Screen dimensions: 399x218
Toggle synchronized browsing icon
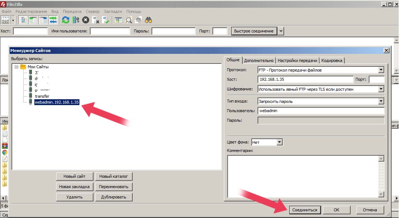pyautogui.click(x=139, y=20)
